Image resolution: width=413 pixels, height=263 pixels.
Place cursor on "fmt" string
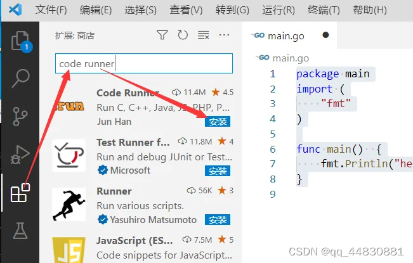tap(336, 103)
